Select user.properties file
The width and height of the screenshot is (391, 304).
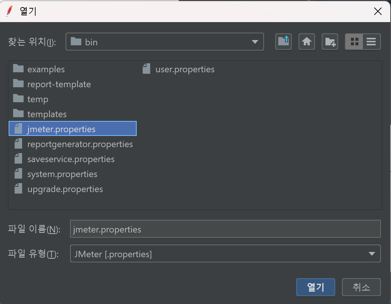(x=179, y=69)
